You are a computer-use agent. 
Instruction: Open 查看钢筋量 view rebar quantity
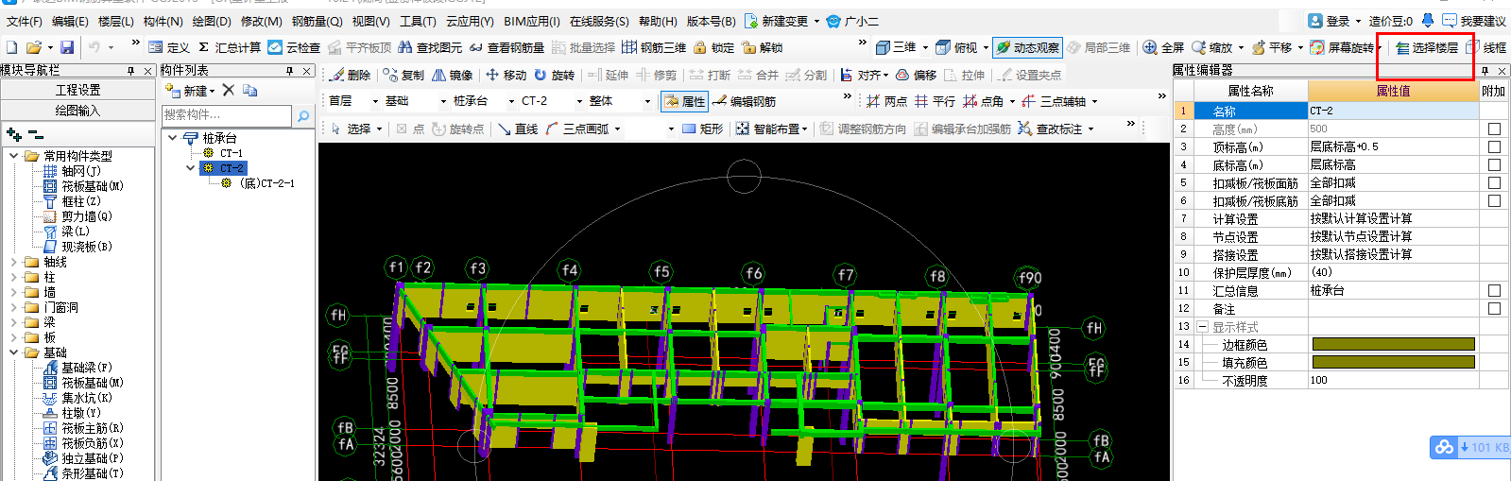[507, 47]
